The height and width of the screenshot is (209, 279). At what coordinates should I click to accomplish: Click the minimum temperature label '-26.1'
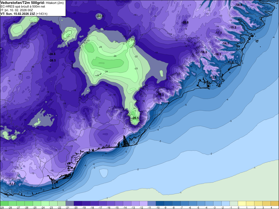click(135, 118)
